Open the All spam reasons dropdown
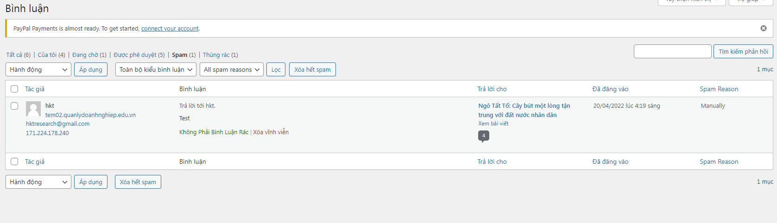Image resolution: width=777 pixels, height=223 pixels. click(x=231, y=69)
